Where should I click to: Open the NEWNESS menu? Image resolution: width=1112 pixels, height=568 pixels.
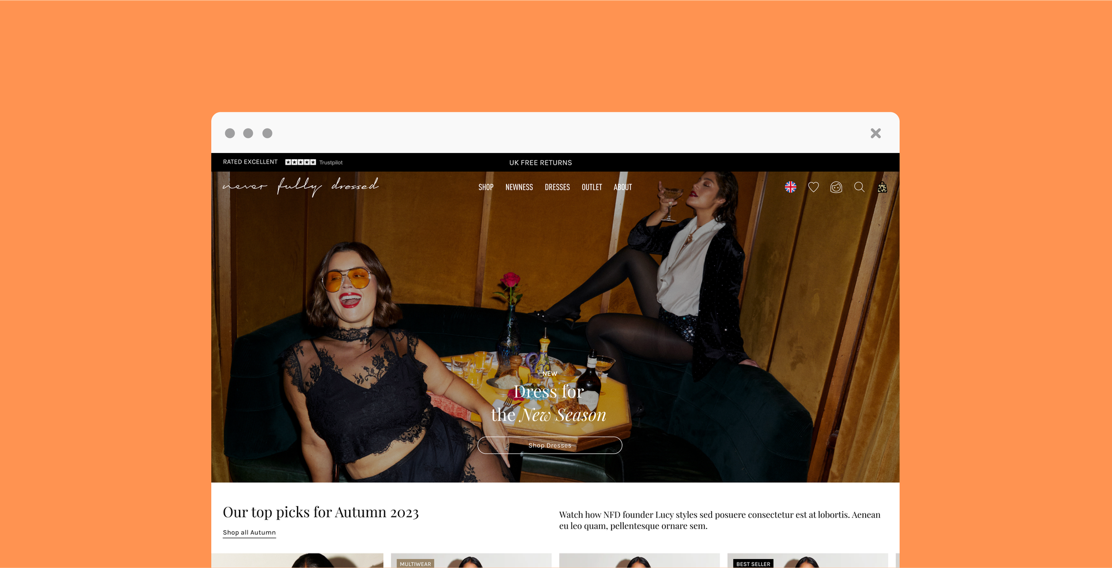pos(519,187)
